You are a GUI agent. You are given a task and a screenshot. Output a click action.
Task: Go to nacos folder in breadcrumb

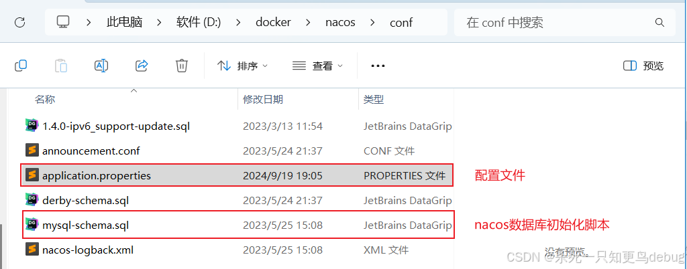click(340, 22)
